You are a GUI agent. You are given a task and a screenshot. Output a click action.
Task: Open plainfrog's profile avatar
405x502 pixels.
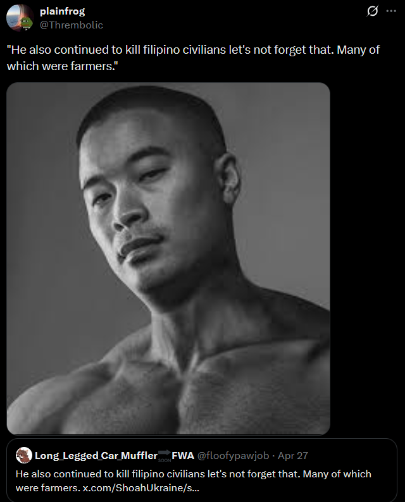20,17
